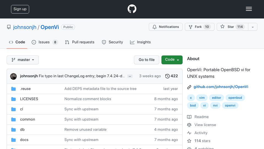The width and height of the screenshot is (264, 149).
Task: Open the Pull requests tab
Action: (x=80, y=42)
